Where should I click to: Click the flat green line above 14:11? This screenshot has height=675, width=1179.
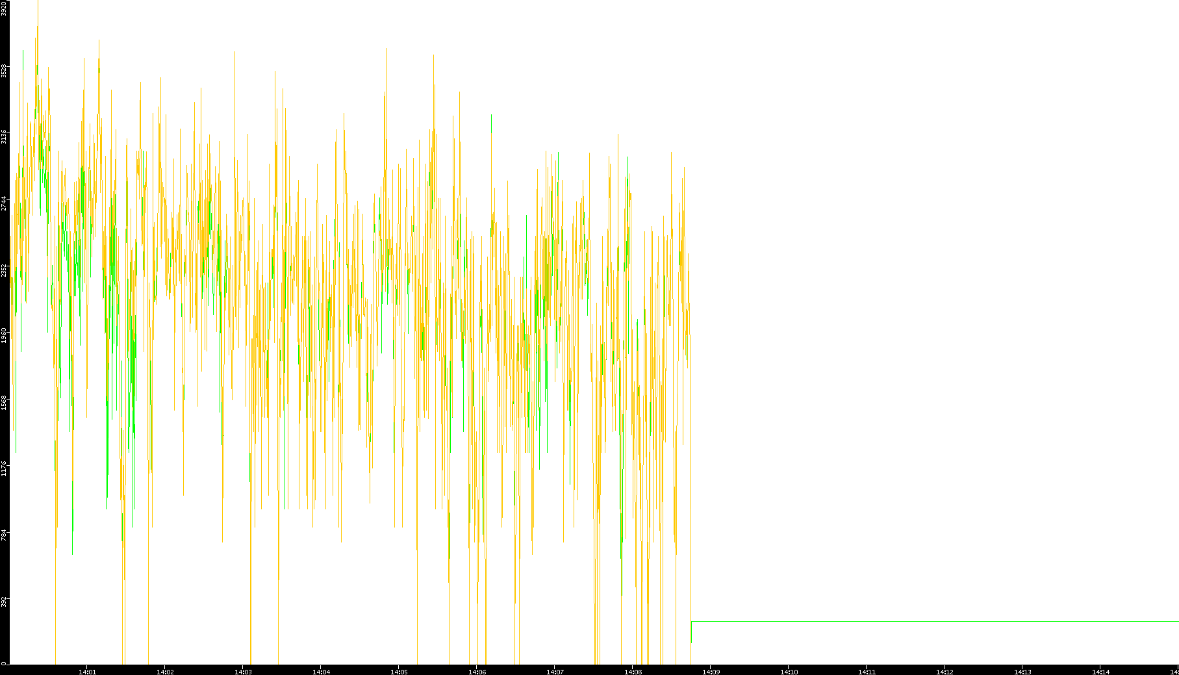867,621
